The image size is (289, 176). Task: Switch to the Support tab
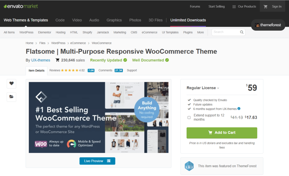132,70
